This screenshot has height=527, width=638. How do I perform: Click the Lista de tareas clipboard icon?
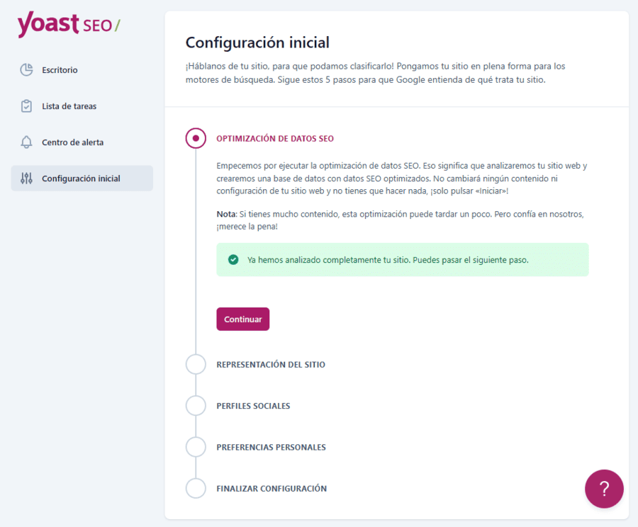(x=27, y=106)
